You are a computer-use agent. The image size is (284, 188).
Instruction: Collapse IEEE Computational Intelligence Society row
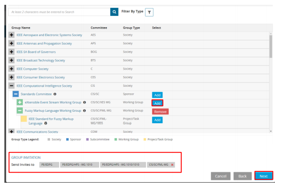(x=11, y=86)
